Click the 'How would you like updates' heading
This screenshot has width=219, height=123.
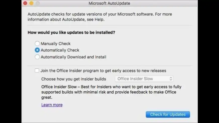tap(71, 32)
